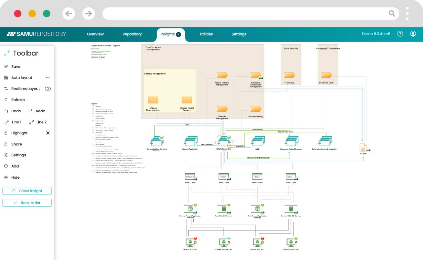
Task: Clear the Highlight with the X control
Action: pos(48,133)
